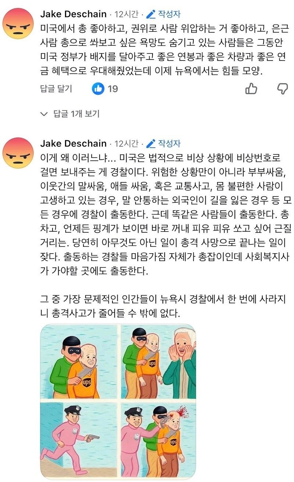Click the 12시간 timestamp on the first comment
The image size is (294, 482).
[x=126, y=14]
